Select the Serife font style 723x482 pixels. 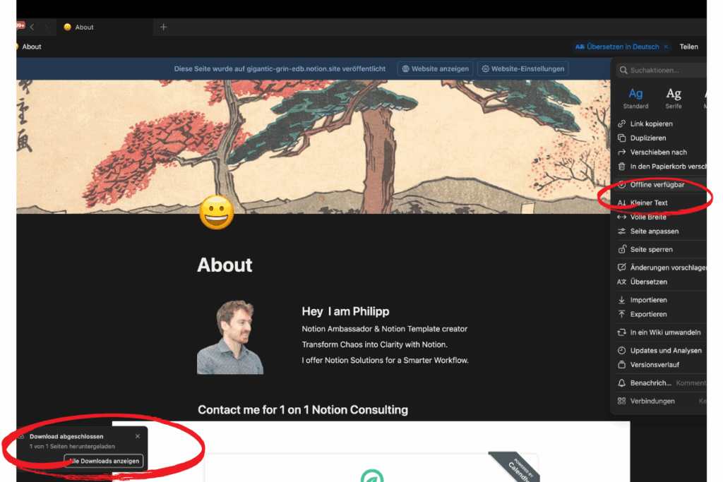[673, 98]
